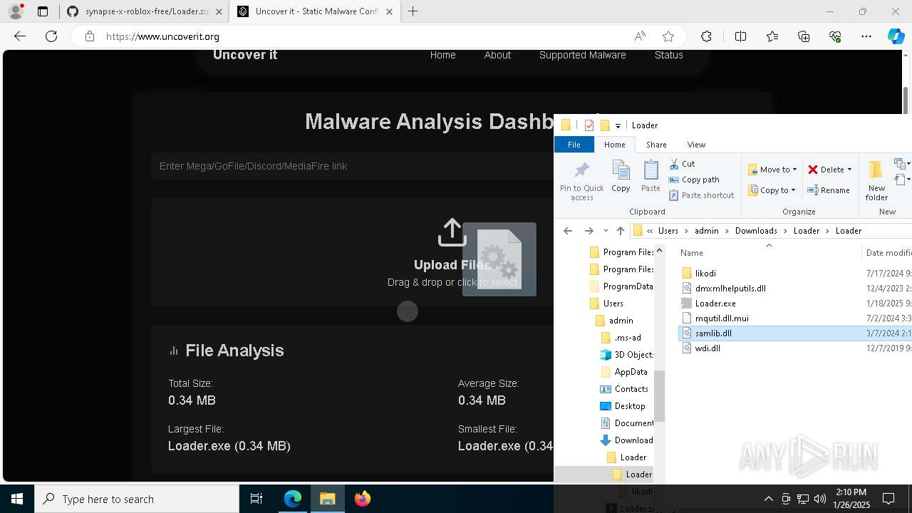Select samlib.dll file

tap(713, 333)
